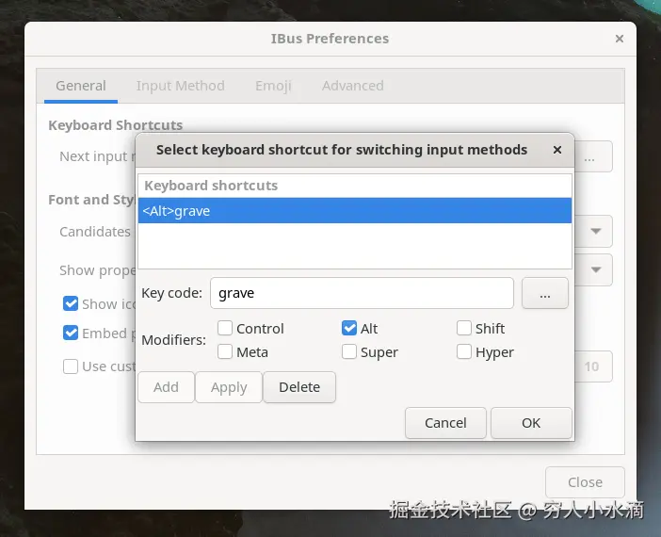Open the Emoji tab
Image resolution: width=661 pixels, height=537 pixels.
273,86
